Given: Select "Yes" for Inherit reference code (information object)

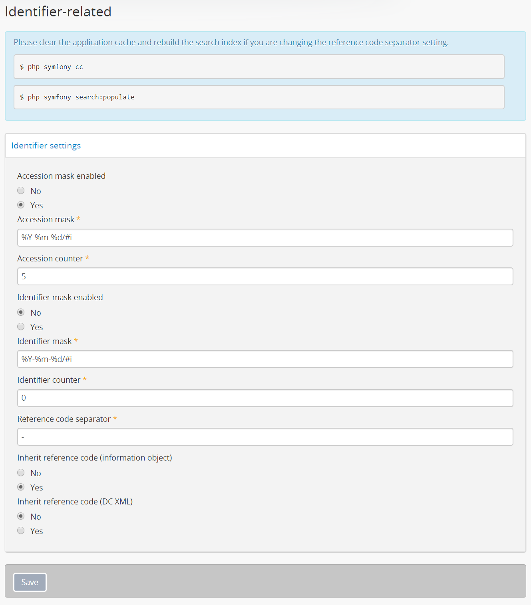Looking at the screenshot, I should [x=21, y=487].
